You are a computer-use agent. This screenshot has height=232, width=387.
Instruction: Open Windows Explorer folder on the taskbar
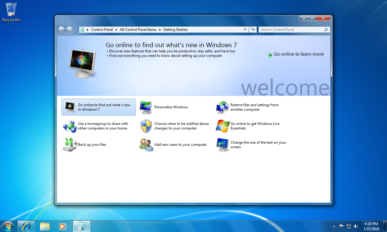tap(45, 226)
